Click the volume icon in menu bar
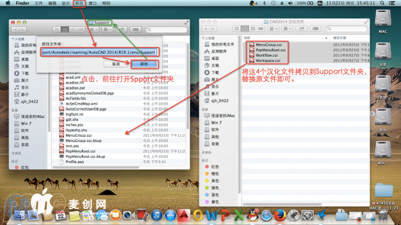 [290, 3]
